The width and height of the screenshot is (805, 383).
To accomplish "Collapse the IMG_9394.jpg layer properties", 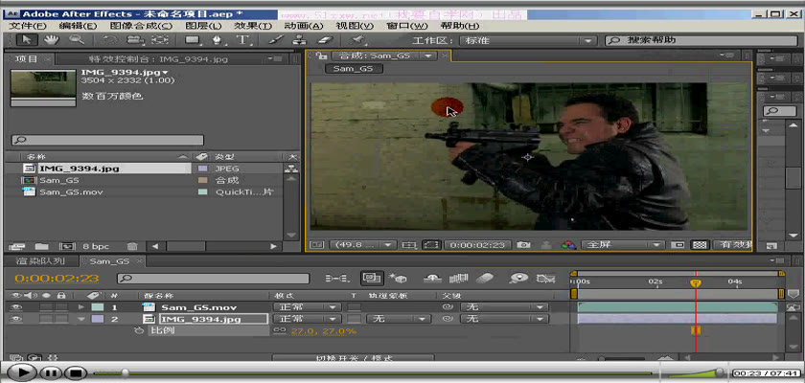I will click(81, 319).
